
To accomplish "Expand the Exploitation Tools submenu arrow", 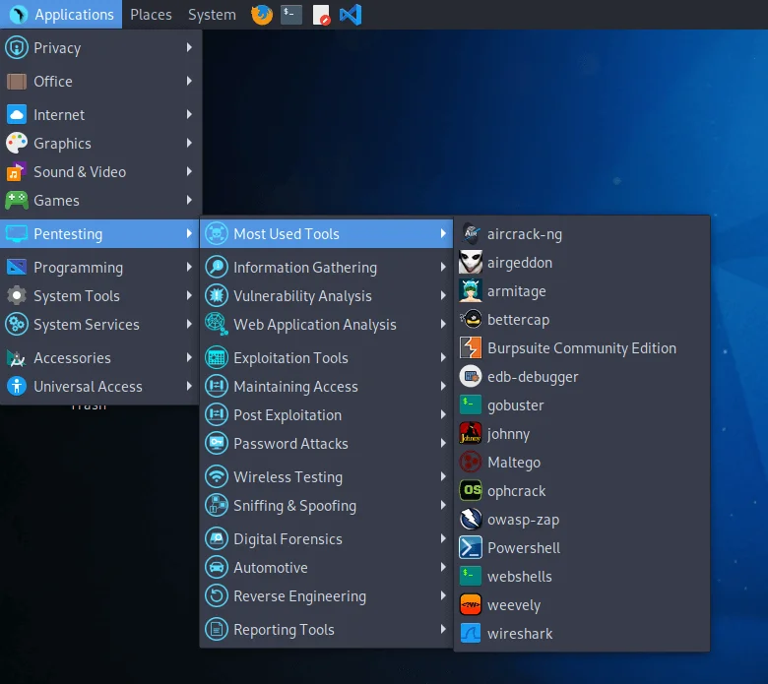I will coord(443,357).
